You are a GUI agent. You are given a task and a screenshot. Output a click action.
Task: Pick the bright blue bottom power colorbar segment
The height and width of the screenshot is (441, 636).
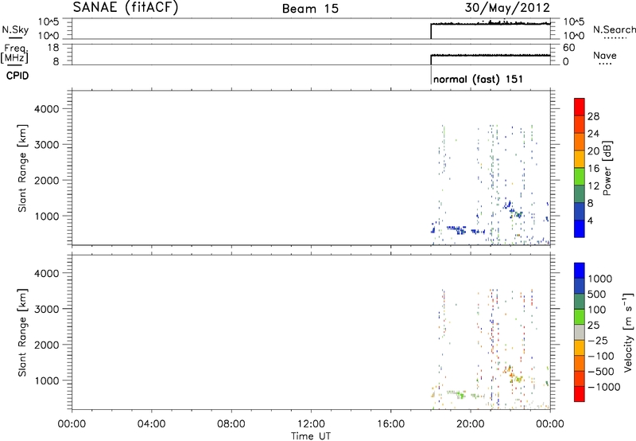(x=580, y=228)
